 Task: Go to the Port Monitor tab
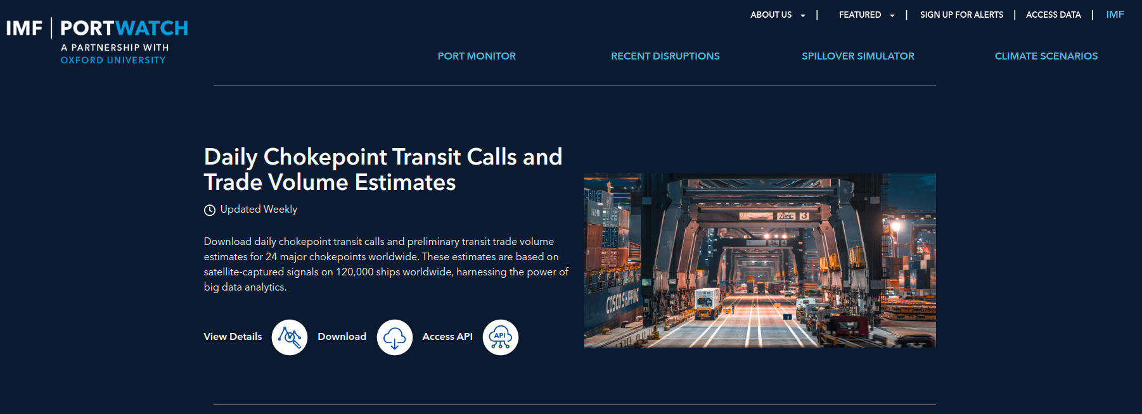coord(477,56)
